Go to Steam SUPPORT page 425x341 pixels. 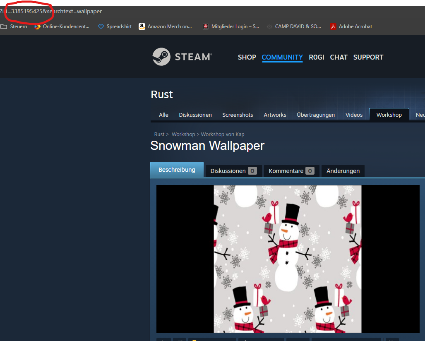tap(368, 57)
